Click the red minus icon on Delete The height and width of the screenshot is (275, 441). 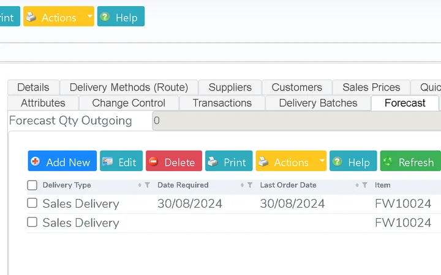tap(153, 161)
